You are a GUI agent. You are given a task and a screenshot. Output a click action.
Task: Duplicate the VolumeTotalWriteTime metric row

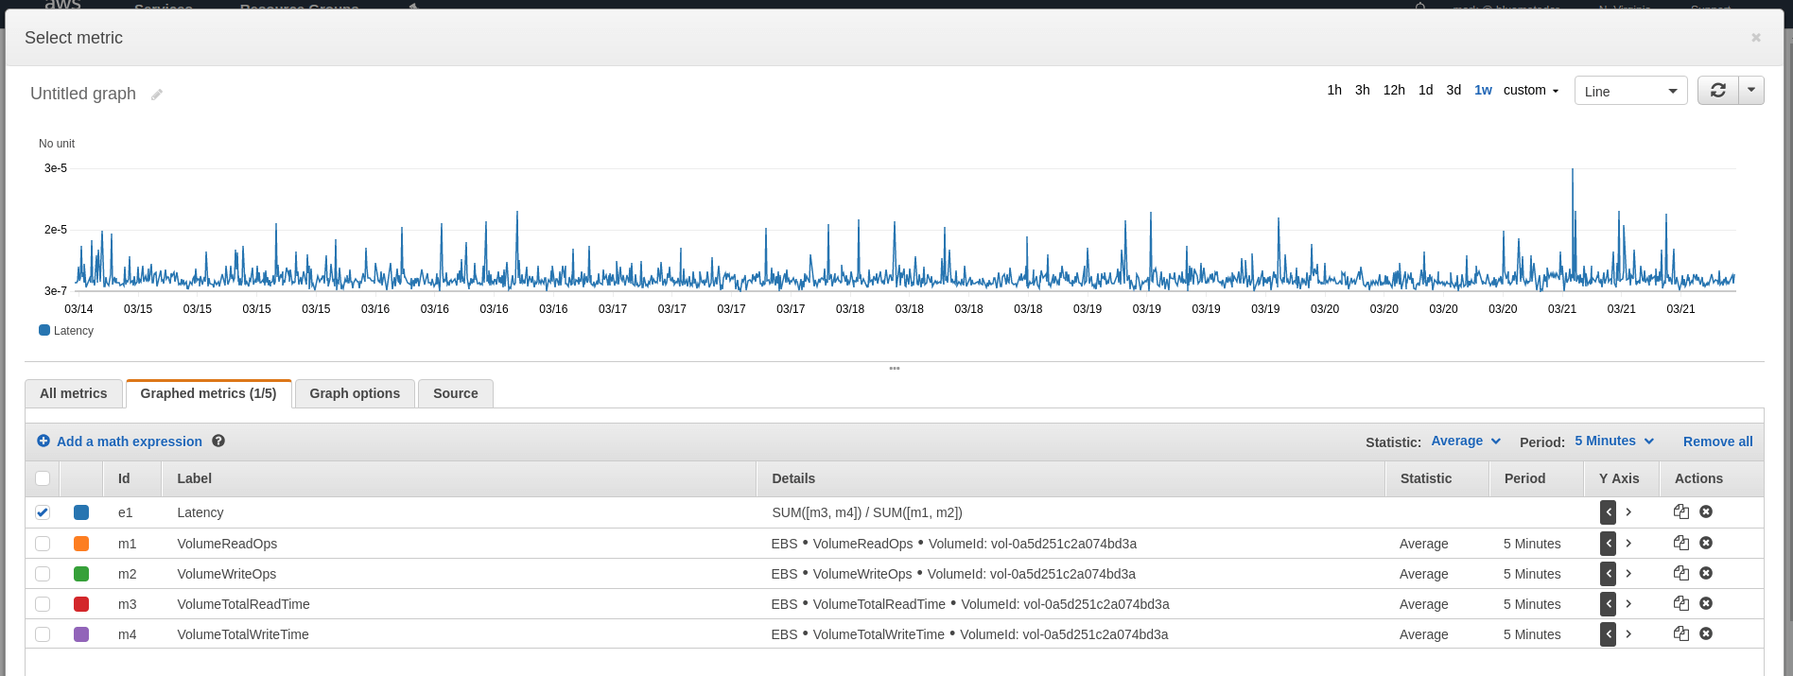[x=1680, y=634]
